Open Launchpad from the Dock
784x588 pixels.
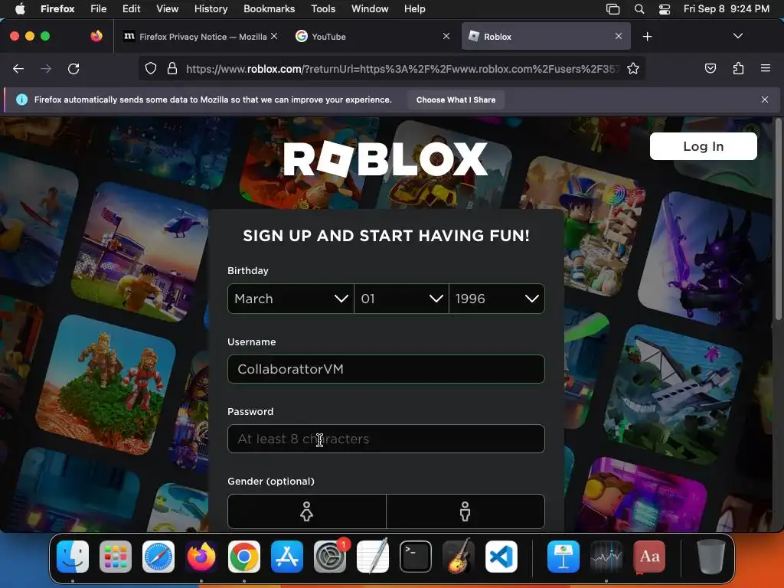point(116,557)
